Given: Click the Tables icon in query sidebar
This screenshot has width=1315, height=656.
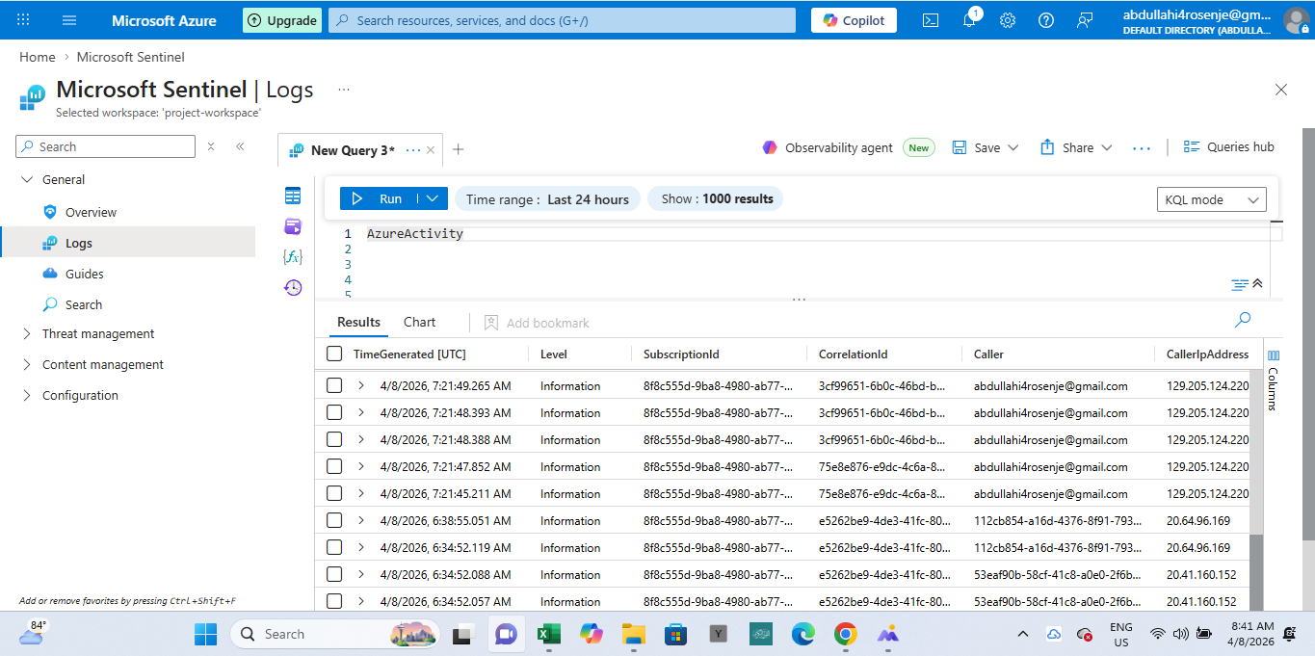Looking at the screenshot, I should click(x=293, y=197).
